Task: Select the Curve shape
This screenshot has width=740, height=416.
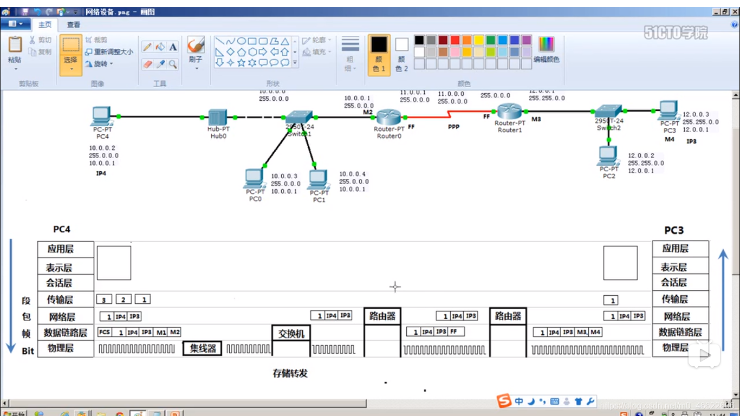Action: tap(230, 41)
